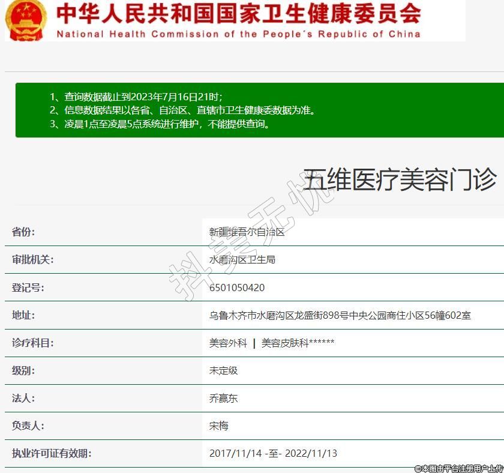Click the 地址 row label
Screen dimensions: 504x473
coord(23,315)
